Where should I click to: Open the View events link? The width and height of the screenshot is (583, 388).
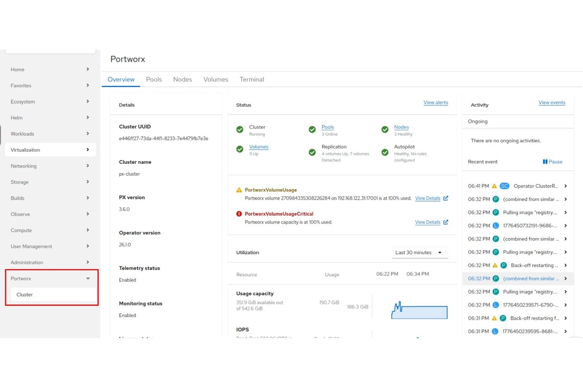coord(552,103)
